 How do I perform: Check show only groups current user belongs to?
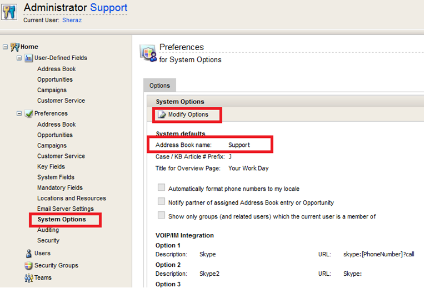tap(162, 216)
